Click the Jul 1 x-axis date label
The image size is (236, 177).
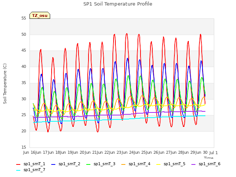214,153
